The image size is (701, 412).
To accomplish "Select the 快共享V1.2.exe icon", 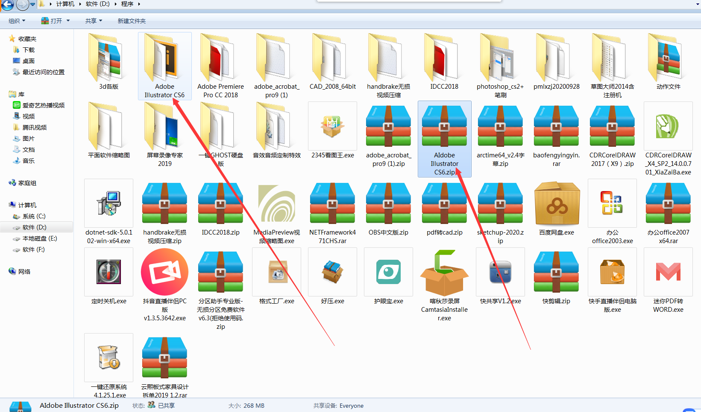I will [x=500, y=272].
